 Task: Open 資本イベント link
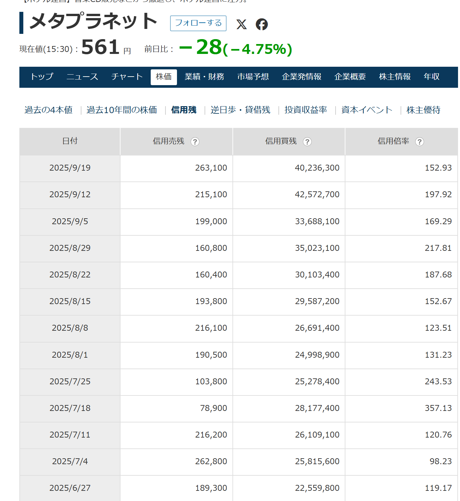tap(367, 110)
